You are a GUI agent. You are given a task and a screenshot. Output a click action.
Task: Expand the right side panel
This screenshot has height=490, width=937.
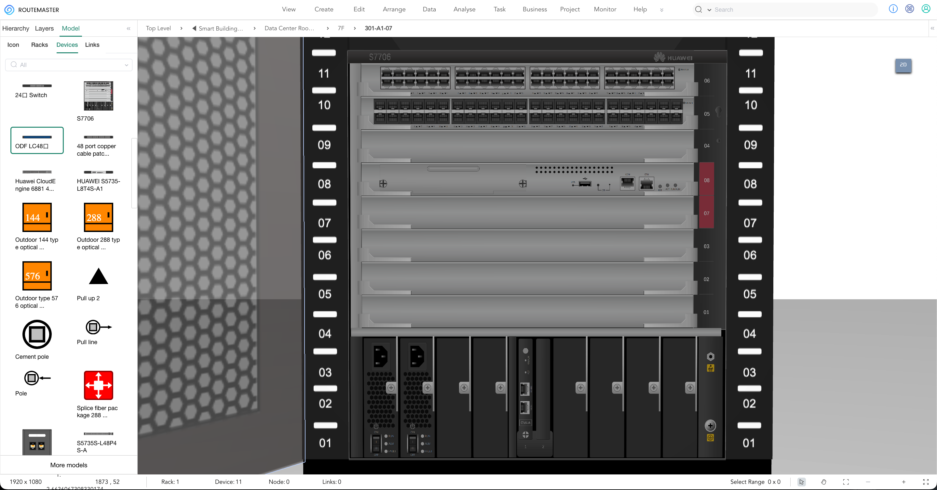(932, 28)
